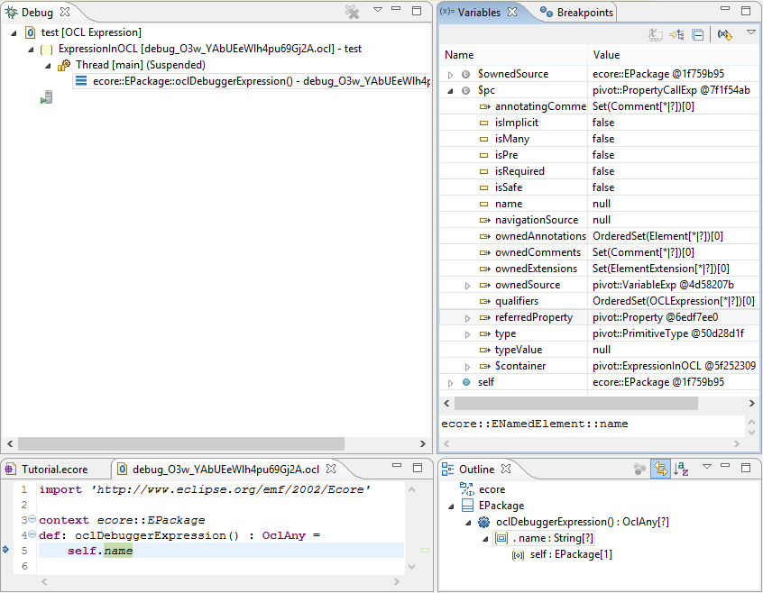Click the typeValue reference icon

pos(484,350)
